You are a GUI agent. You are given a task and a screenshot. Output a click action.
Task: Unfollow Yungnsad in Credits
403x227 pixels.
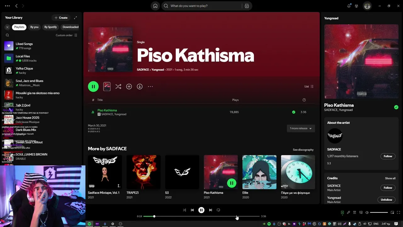coord(386,200)
